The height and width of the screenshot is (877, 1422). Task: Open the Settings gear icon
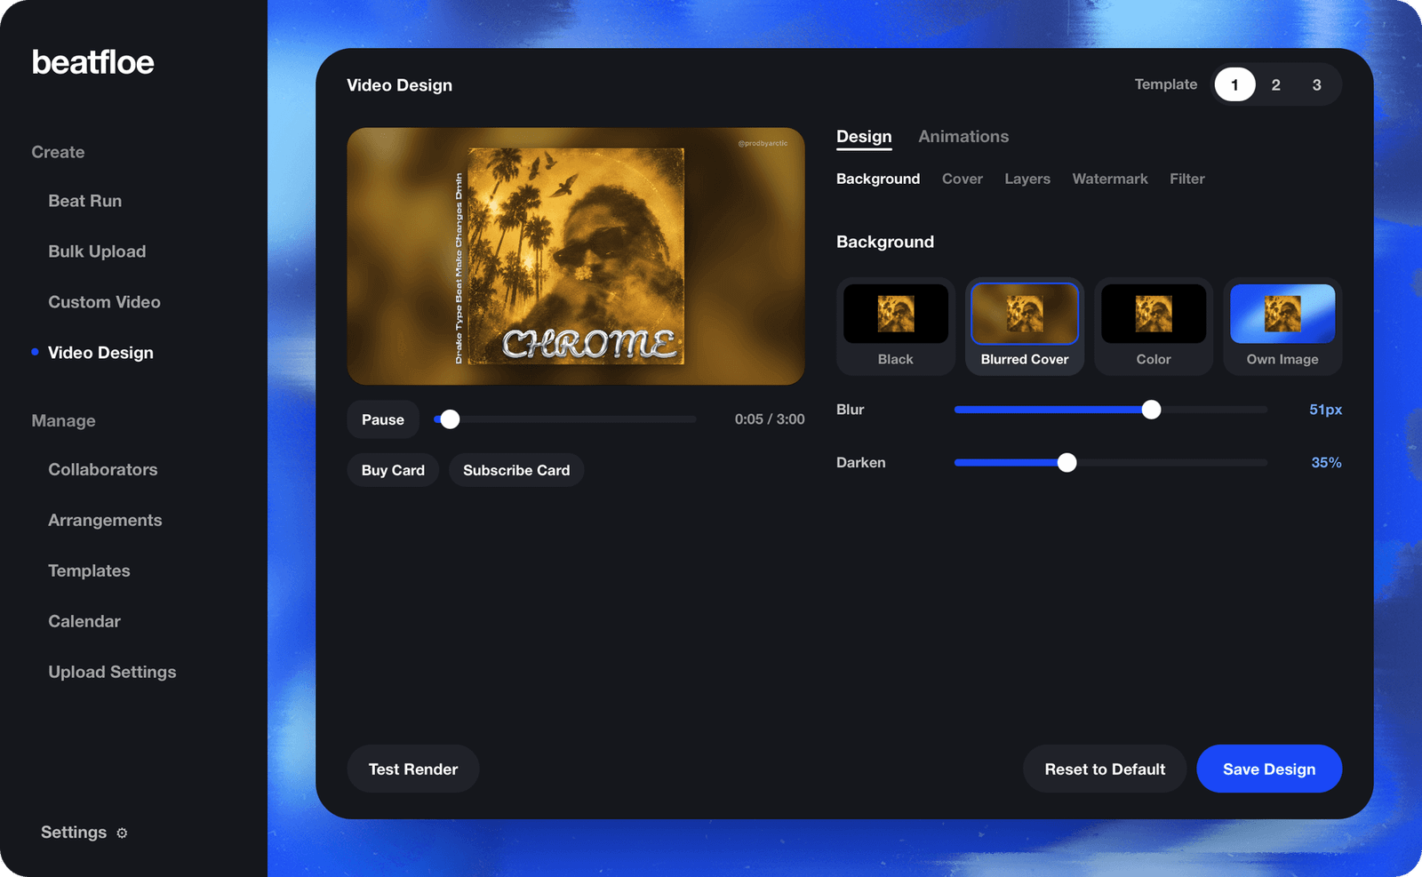point(122,833)
